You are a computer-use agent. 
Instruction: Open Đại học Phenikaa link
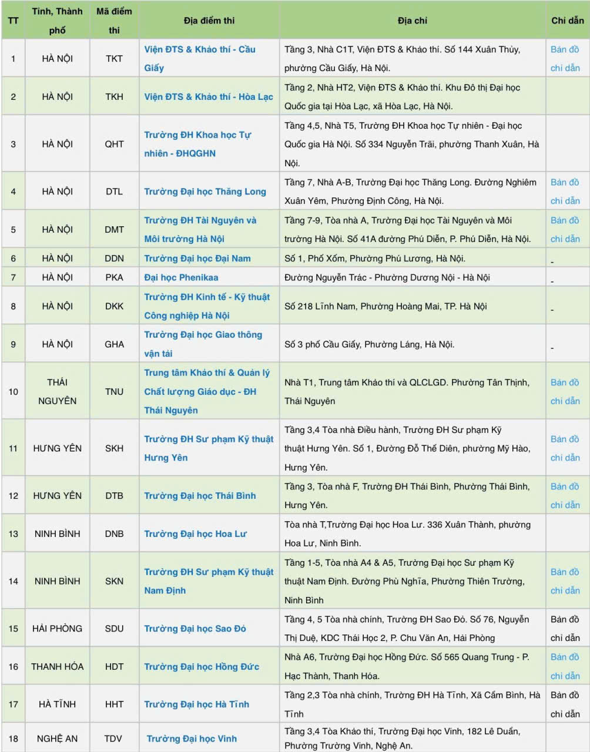pos(181,277)
